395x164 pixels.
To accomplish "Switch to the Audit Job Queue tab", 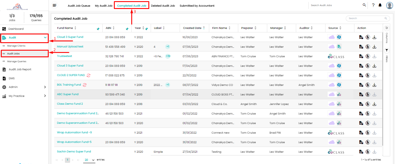I will tap(79, 6).
